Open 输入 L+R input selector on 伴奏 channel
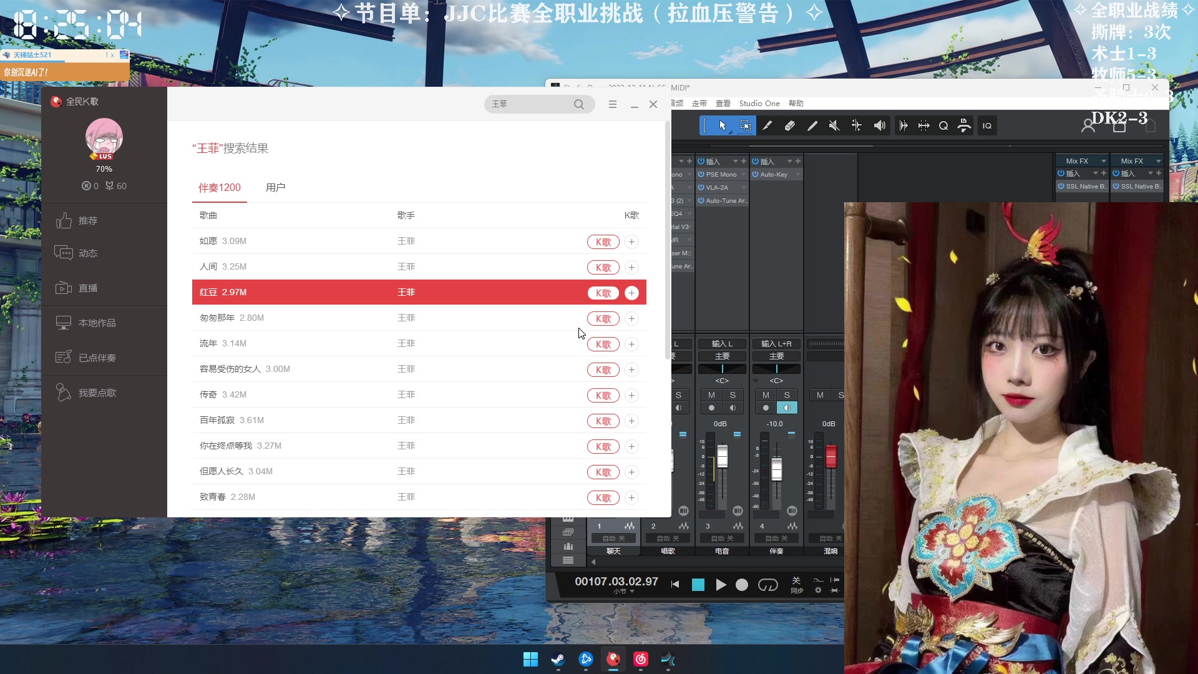 [776, 344]
